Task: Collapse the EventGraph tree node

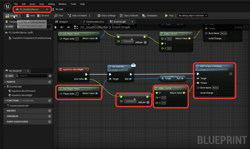Action: [x=5, y=87]
